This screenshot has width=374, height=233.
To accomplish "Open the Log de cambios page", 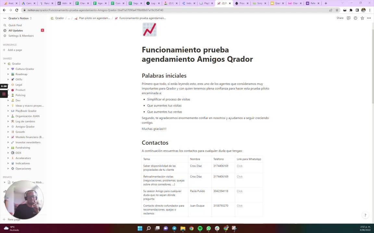I will tap(25, 121).
